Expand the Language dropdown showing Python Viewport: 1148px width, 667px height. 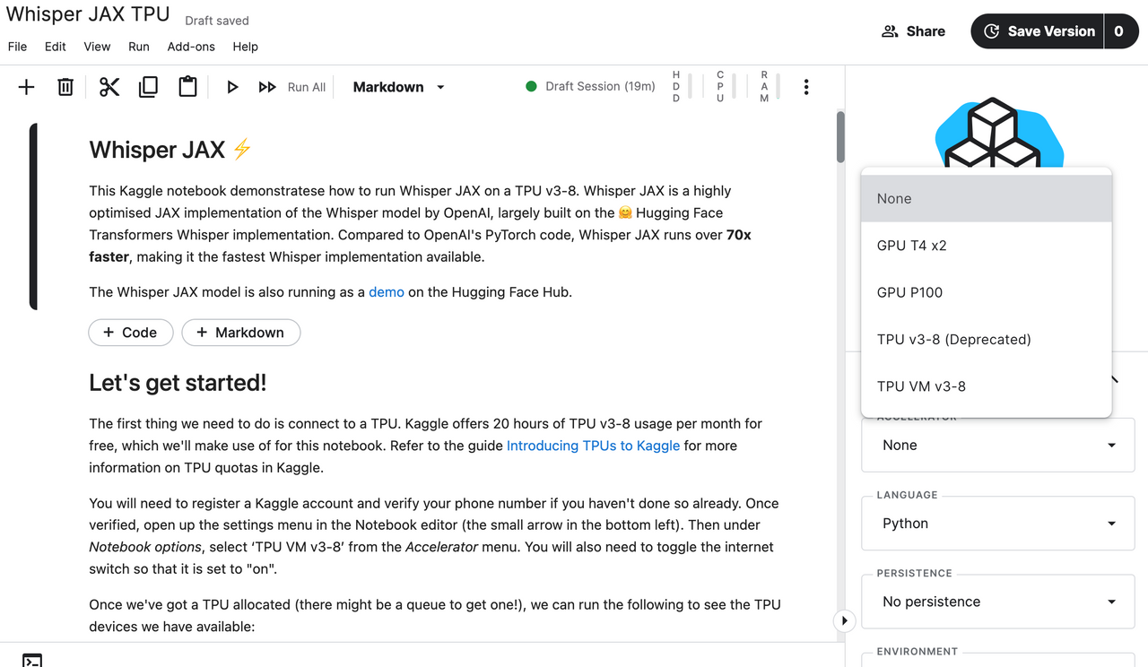pos(998,524)
